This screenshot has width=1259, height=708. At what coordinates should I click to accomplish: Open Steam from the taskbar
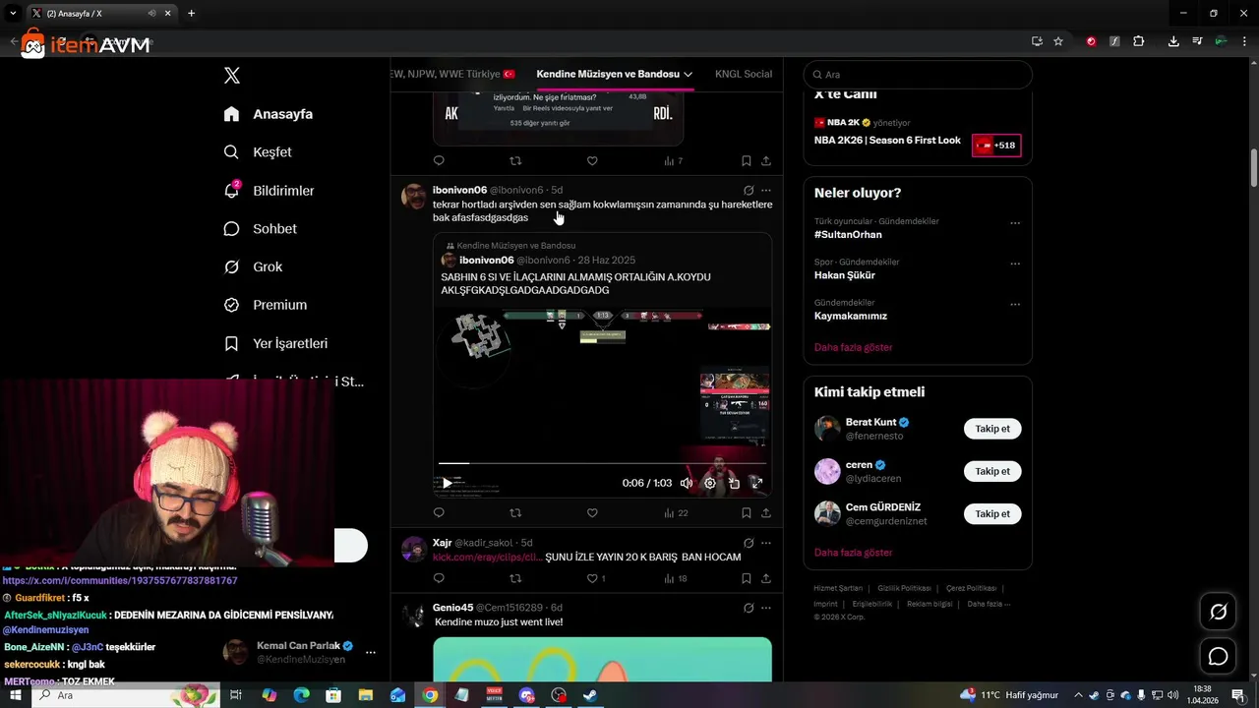click(x=590, y=695)
